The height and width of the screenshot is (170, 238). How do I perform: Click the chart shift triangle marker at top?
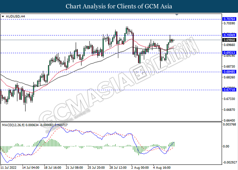pyautogui.click(x=177, y=15)
